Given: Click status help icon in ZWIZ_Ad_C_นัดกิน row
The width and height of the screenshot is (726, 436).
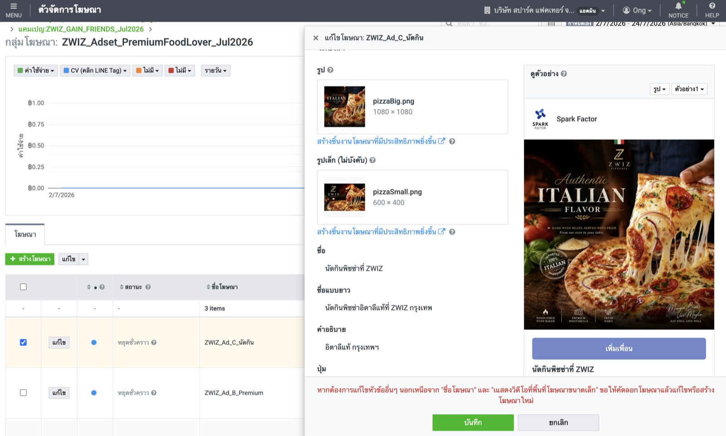Looking at the screenshot, I should tap(154, 343).
